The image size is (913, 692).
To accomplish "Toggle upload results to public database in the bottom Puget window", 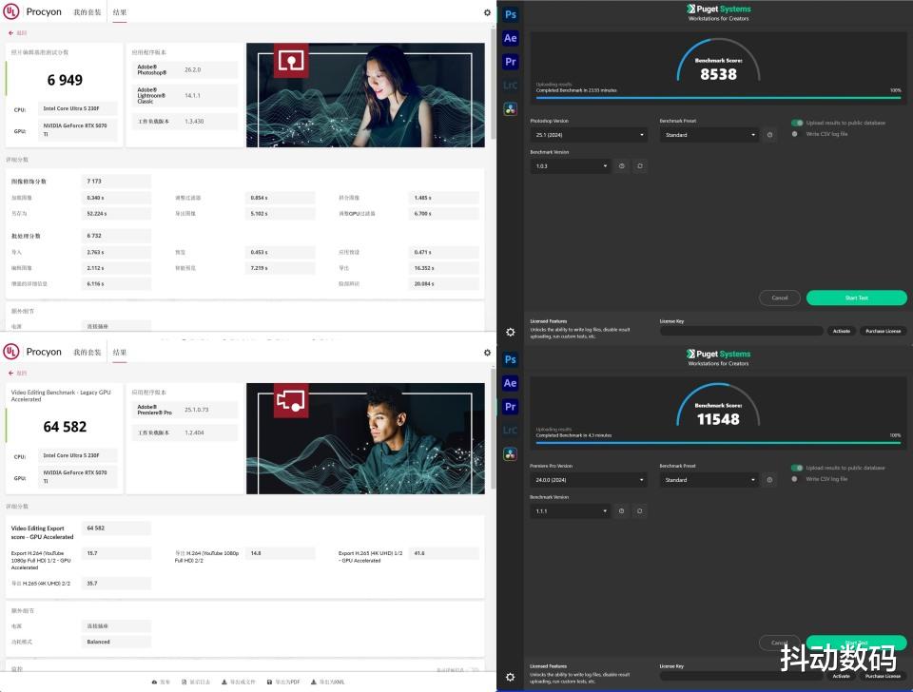I will (797, 468).
